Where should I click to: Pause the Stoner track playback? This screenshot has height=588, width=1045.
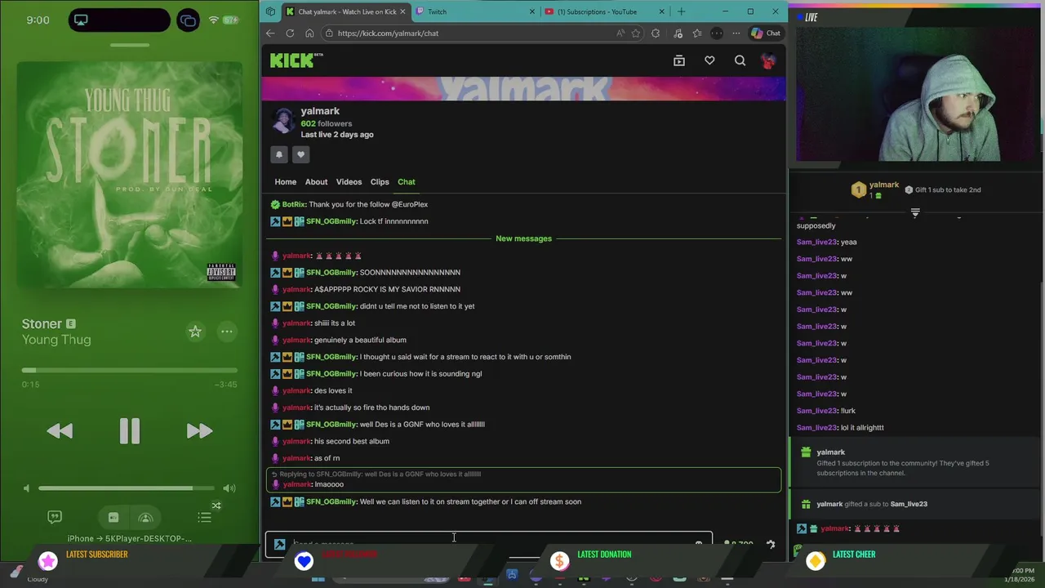pyautogui.click(x=130, y=431)
